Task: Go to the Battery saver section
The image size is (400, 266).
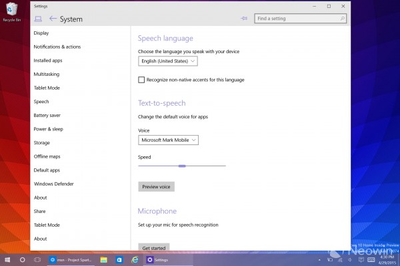Action: pos(47,116)
